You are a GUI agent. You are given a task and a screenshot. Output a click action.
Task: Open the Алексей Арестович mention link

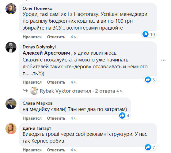(46, 53)
